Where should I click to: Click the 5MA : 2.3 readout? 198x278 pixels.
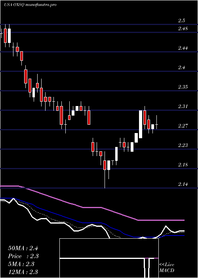coord(21,264)
